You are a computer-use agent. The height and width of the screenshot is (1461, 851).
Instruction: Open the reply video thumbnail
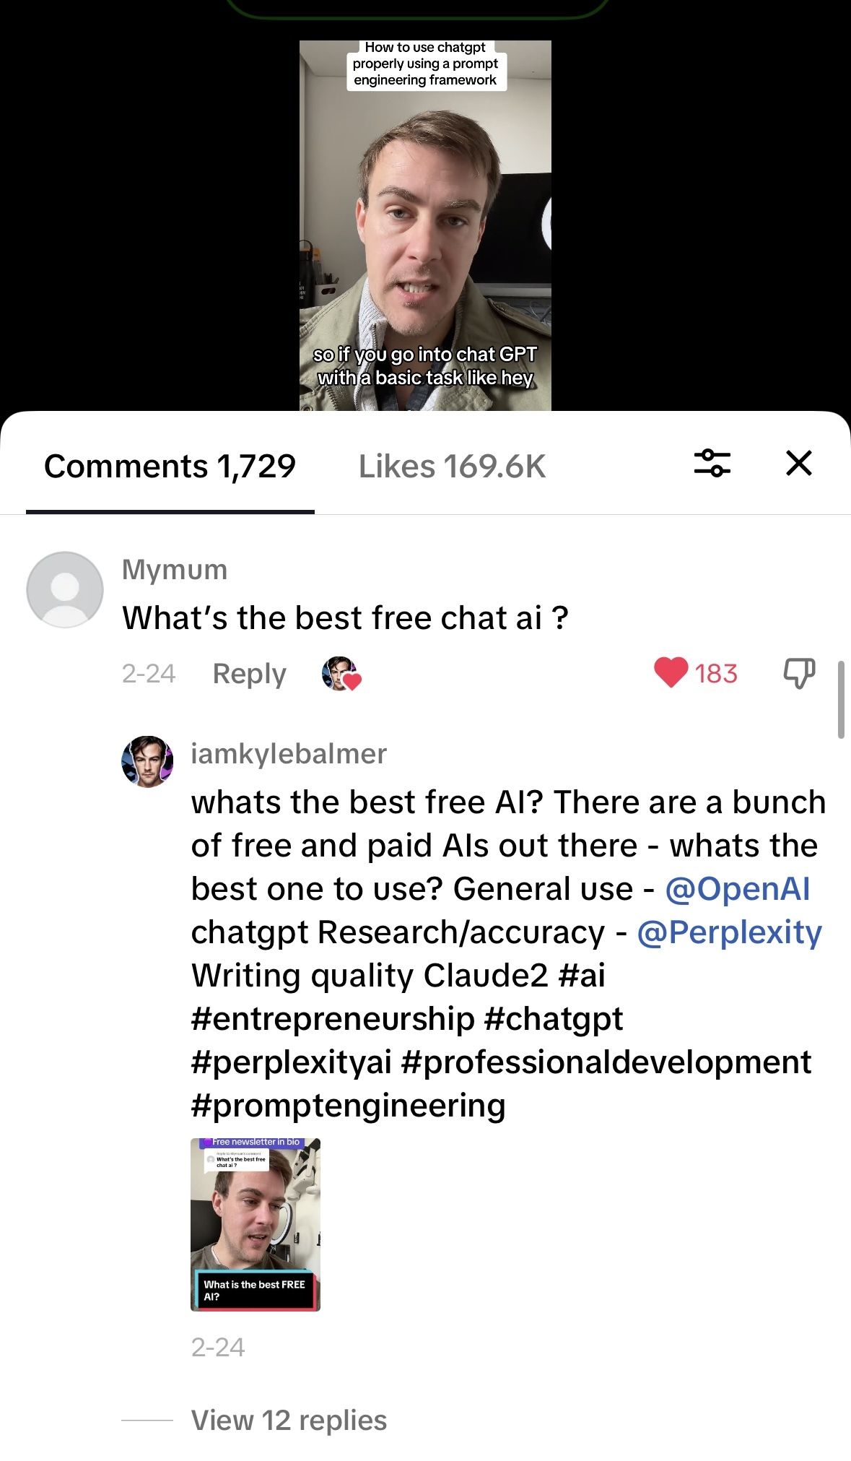(x=256, y=1224)
